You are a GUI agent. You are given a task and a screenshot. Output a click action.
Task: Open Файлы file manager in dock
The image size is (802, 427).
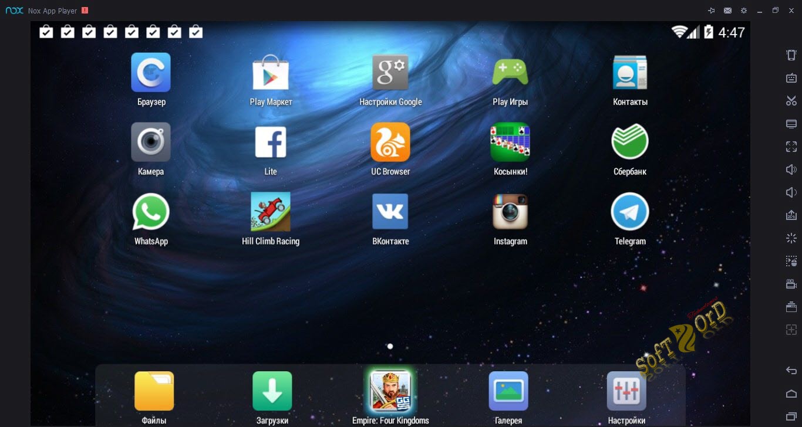point(154,391)
